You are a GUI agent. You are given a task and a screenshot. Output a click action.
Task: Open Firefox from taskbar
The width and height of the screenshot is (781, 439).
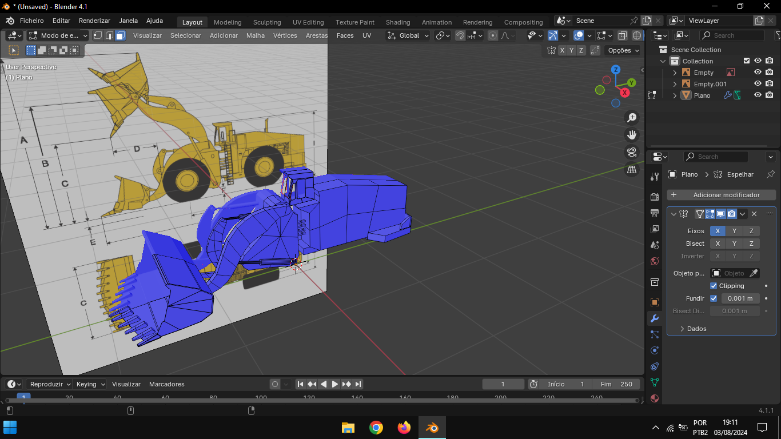click(x=404, y=428)
